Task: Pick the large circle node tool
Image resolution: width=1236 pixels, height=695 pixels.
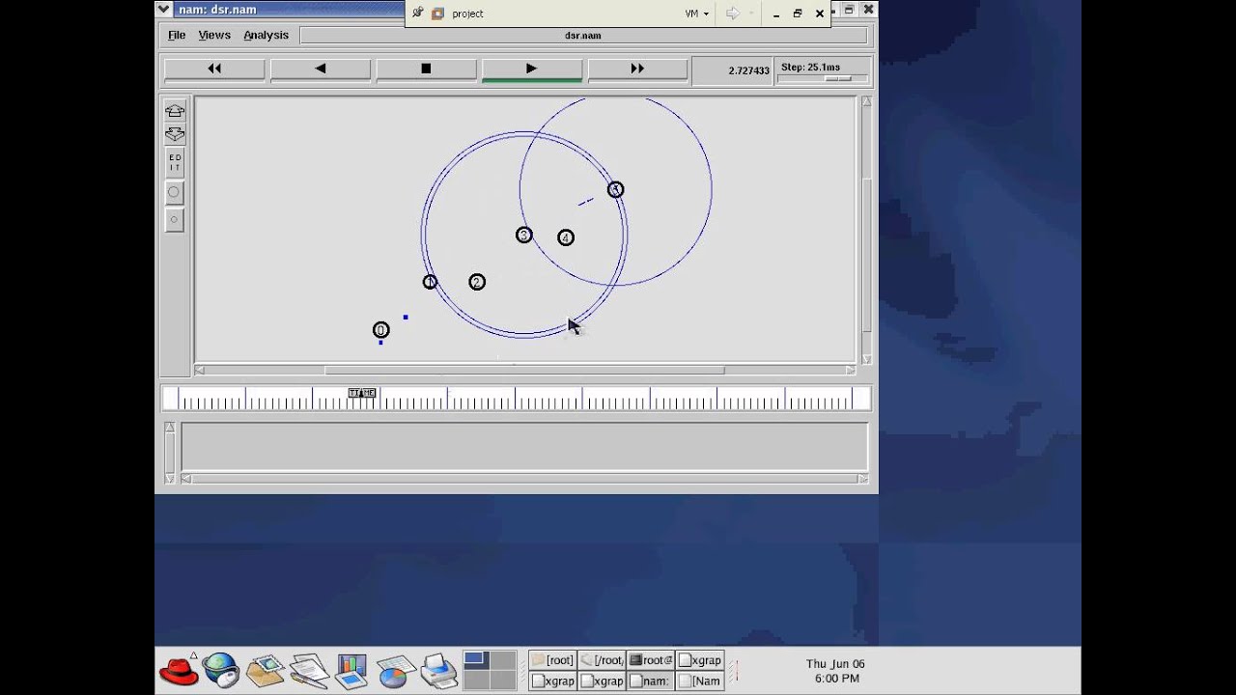Action: point(175,192)
